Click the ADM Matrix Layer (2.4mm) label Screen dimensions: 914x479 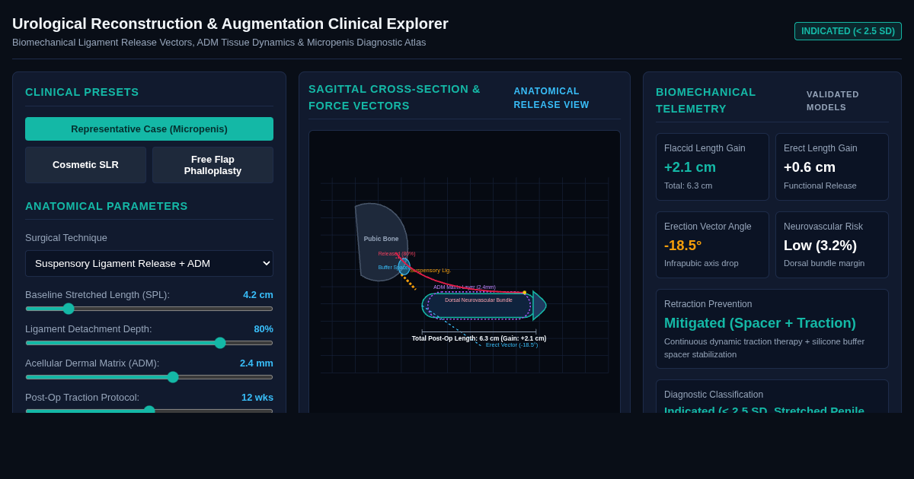[x=465, y=287]
